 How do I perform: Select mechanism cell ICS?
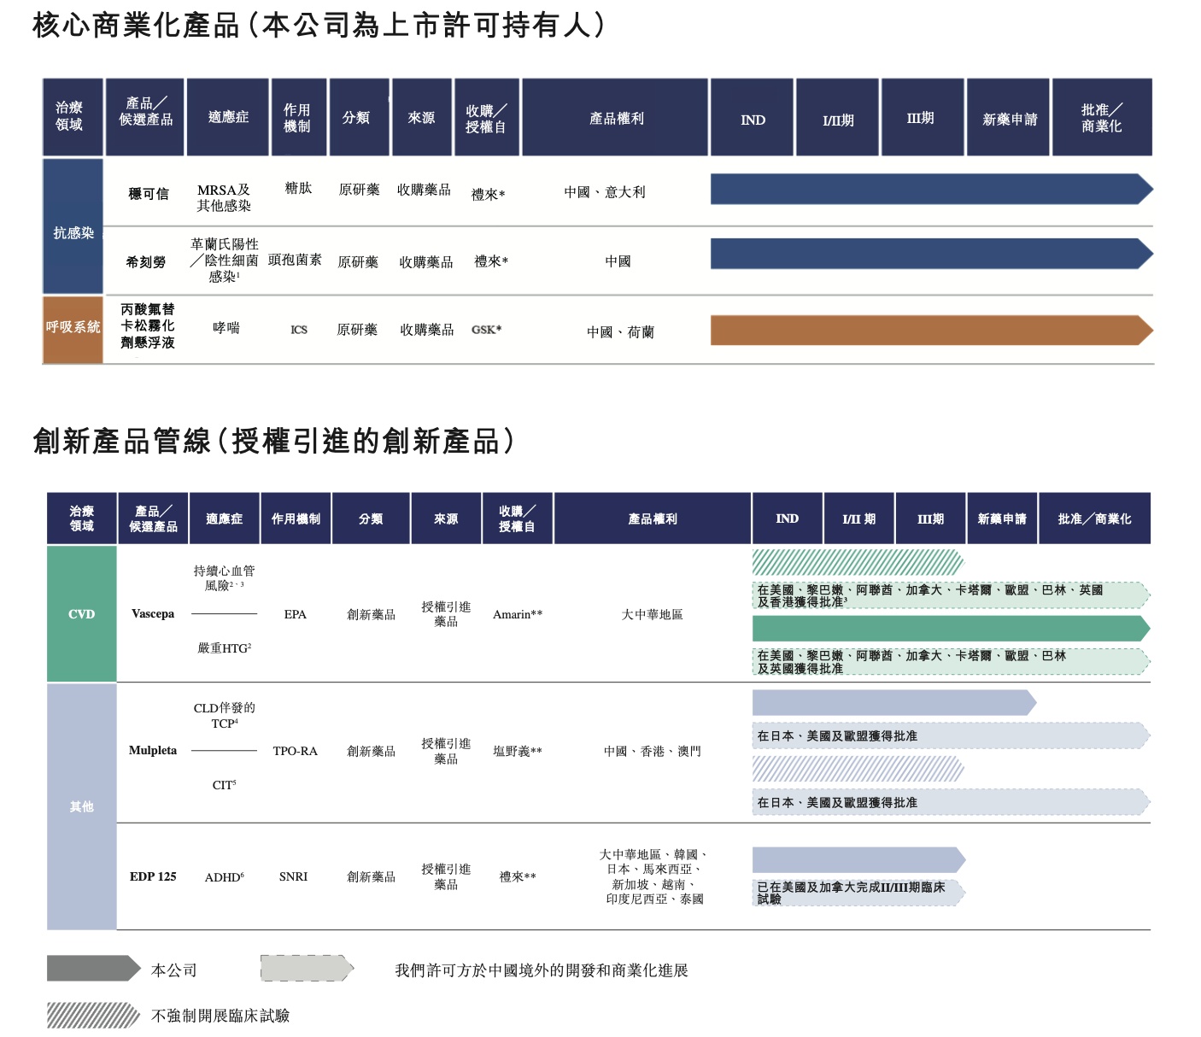(x=299, y=330)
